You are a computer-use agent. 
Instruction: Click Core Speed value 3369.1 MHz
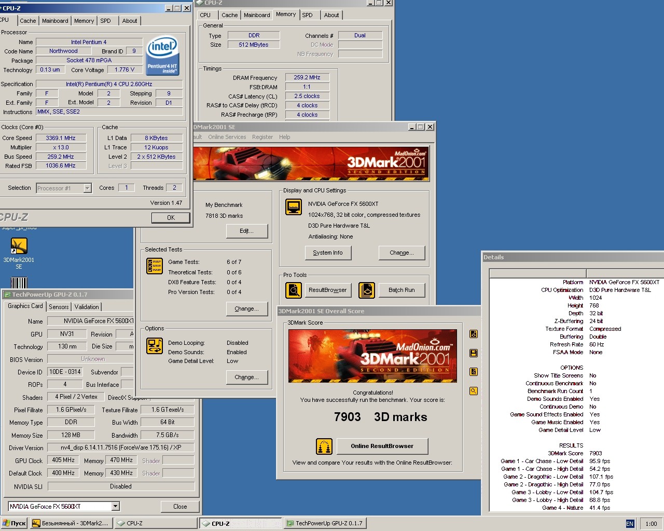click(61, 138)
